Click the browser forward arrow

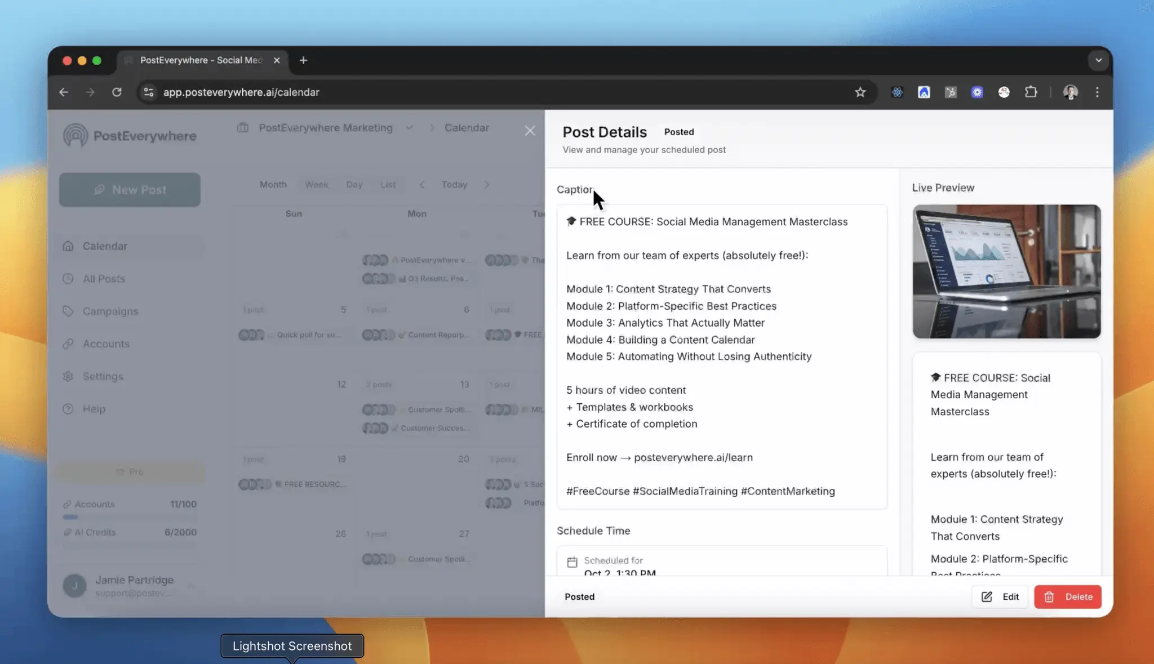click(x=90, y=92)
